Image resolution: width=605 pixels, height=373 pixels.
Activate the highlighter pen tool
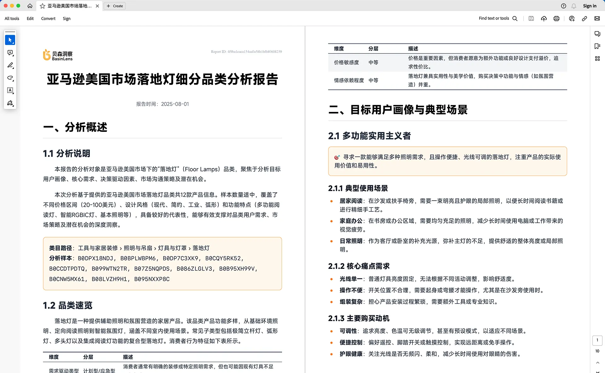pyautogui.click(x=10, y=65)
